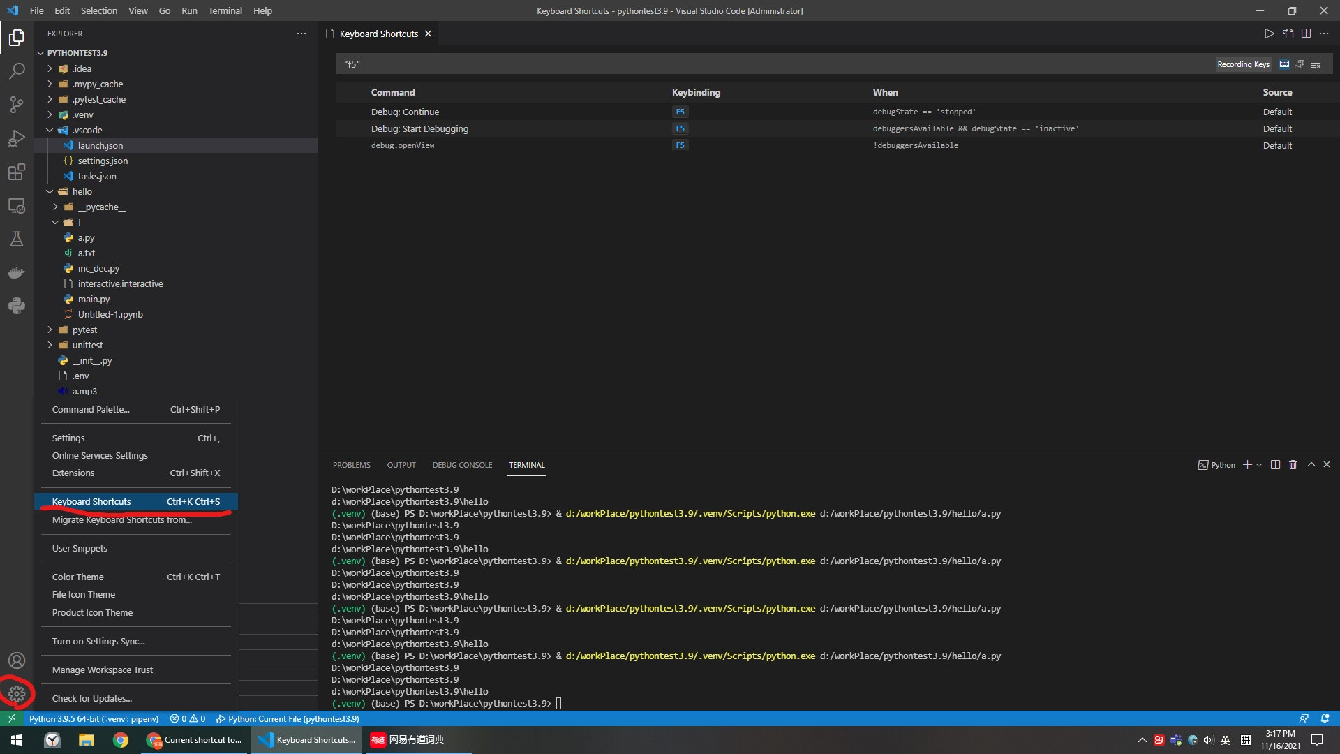Open the Accounts menu

[17, 660]
